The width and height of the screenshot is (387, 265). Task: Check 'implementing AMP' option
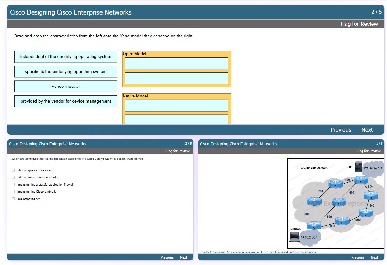(x=13, y=199)
